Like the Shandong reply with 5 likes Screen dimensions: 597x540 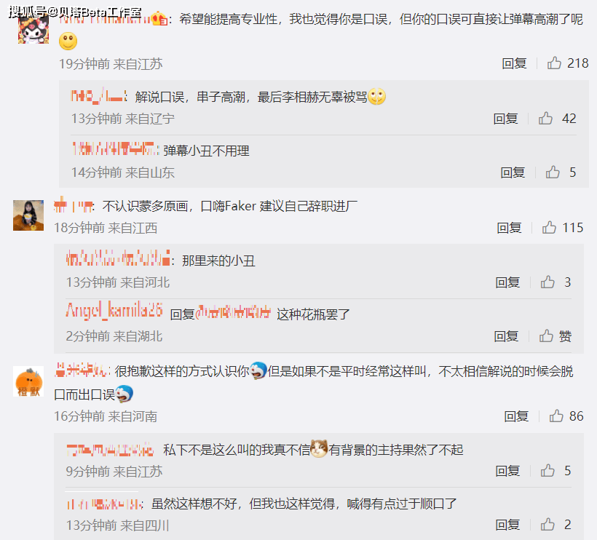coord(553,172)
